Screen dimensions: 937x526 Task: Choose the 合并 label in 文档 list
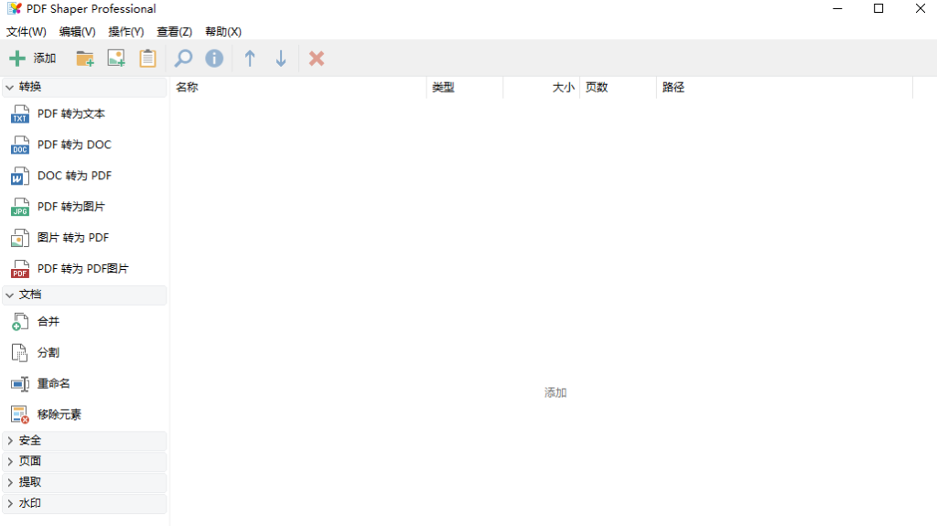click(x=48, y=322)
